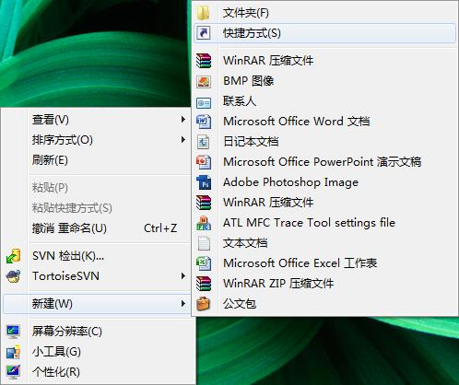This screenshot has width=459, height=385.
Task: Click the briefcase icon for 公文包
Action: coord(204,304)
